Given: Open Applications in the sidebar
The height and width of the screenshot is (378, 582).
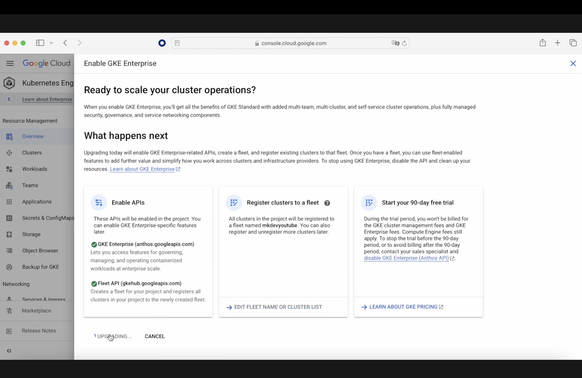Looking at the screenshot, I should [37, 202].
